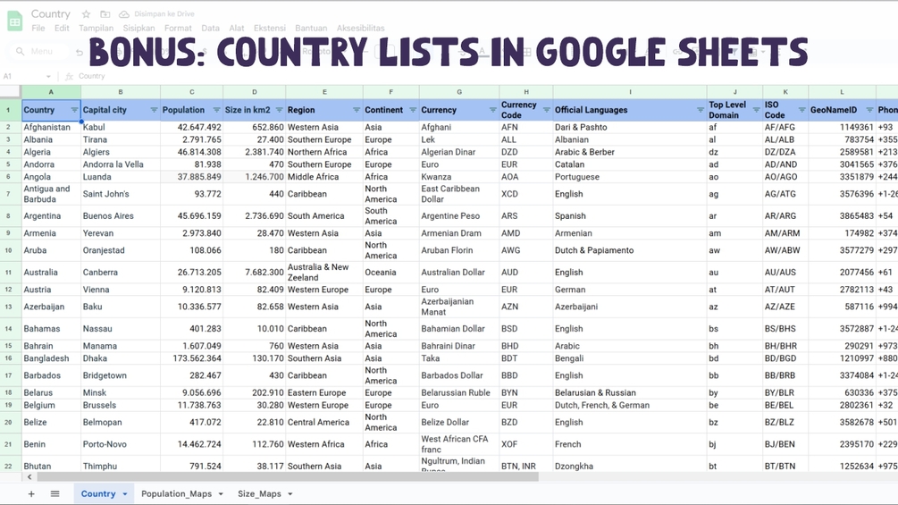Click the undo arrow in toolbar
898x505 pixels.
(80, 52)
